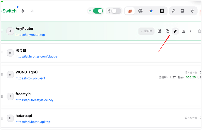Open the wrench tools icon
The width and height of the screenshot is (202, 130).
173,11
